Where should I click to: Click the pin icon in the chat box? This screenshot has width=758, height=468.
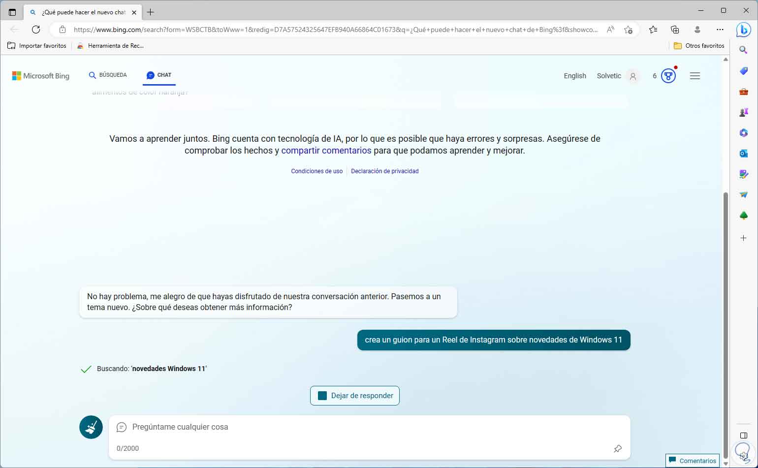(618, 448)
